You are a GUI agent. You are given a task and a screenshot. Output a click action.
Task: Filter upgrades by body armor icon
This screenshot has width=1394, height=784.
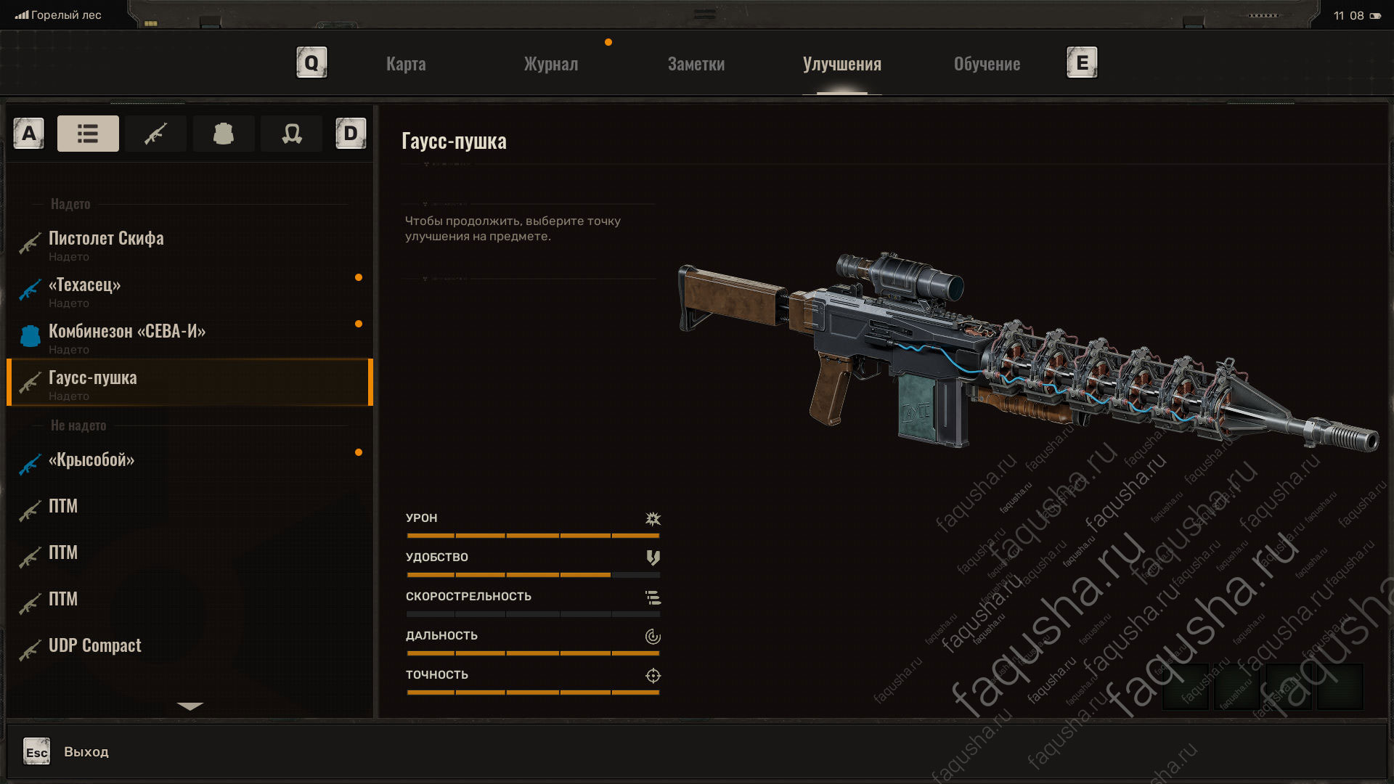[x=224, y=134]
